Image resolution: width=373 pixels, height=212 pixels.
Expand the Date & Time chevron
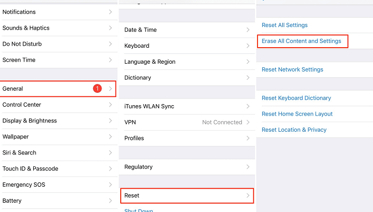[x=248, y=30]
